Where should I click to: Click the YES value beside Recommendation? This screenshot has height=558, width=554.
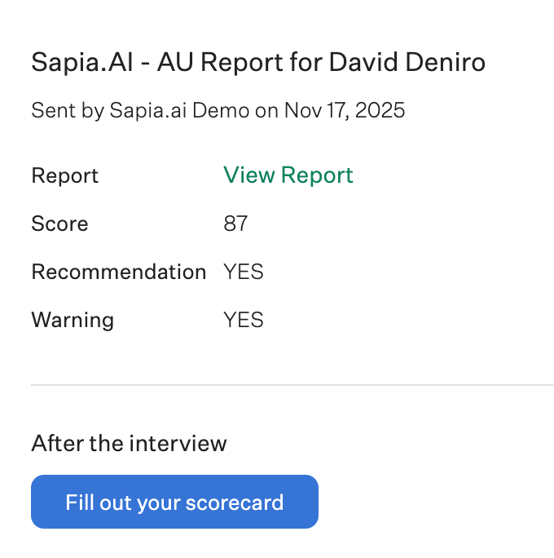pyautogui.click(x=243, y=272)
